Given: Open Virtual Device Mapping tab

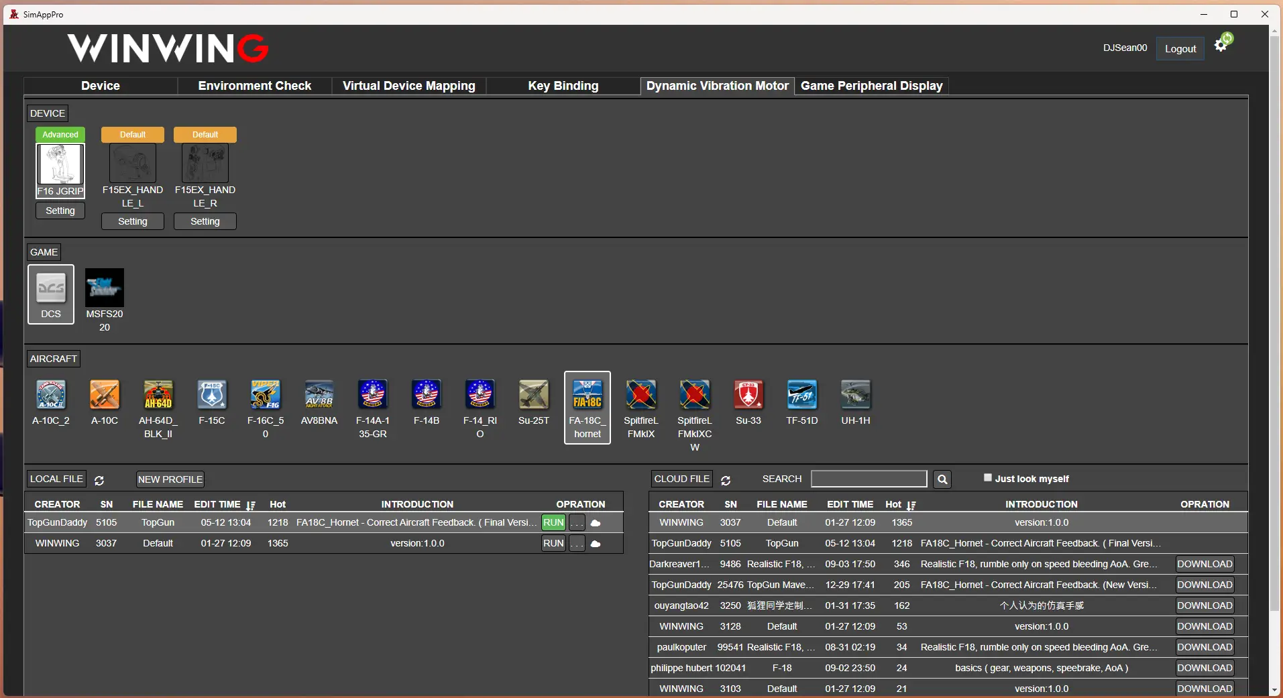Looking at the screenshot, I should (409, 86).
